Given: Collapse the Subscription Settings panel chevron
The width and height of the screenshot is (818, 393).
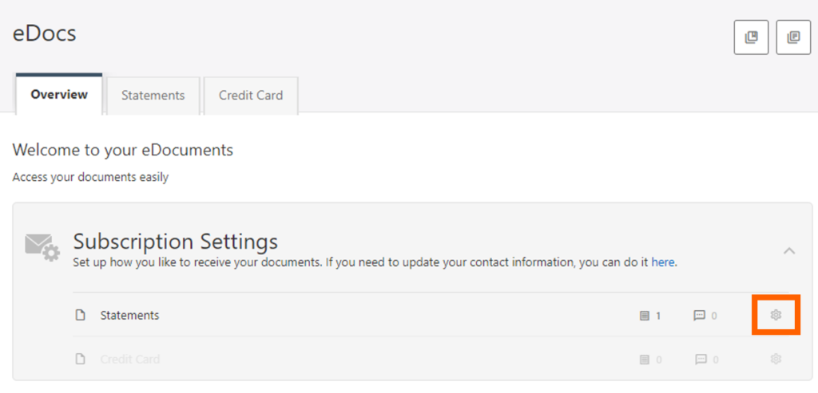Looking at the screenshot, I should 789,251.
